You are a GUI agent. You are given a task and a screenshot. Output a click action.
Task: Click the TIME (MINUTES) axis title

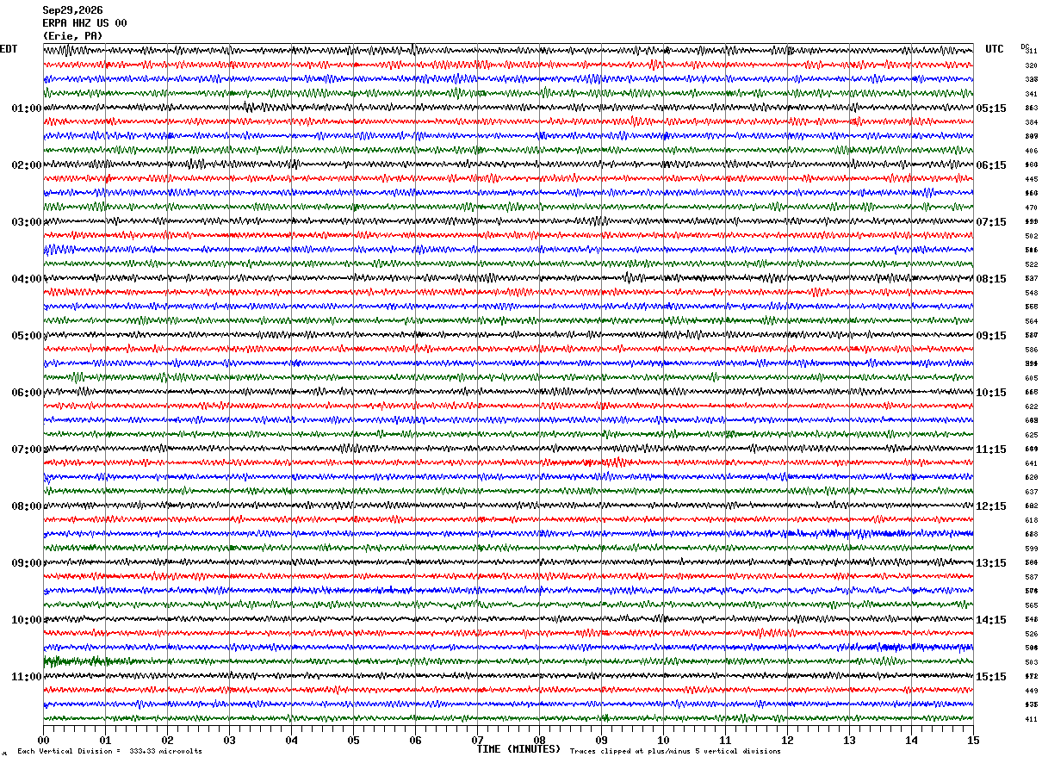tap(519, 749)
